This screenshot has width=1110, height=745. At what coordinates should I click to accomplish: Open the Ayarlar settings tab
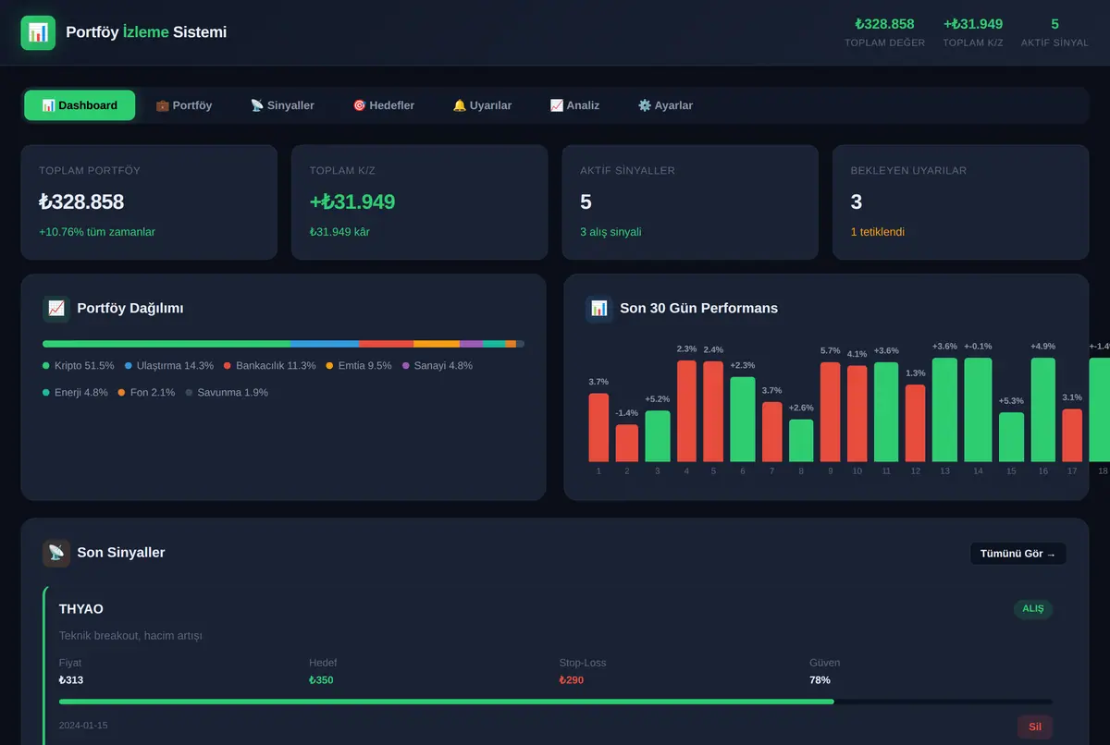[665, 105]
